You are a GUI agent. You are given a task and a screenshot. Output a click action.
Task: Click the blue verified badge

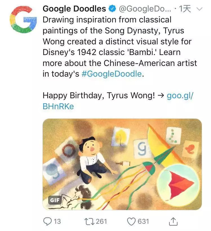click(x=112, y=9)
